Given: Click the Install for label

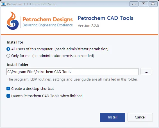Looking at the screenshot, I should pos(15,42).
